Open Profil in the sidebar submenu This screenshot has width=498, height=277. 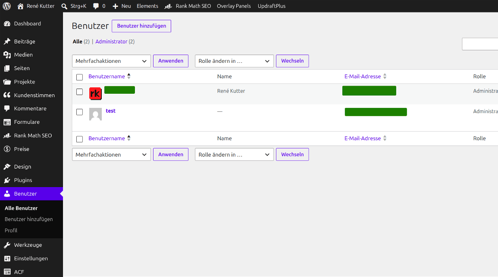[x=11, y=231]
